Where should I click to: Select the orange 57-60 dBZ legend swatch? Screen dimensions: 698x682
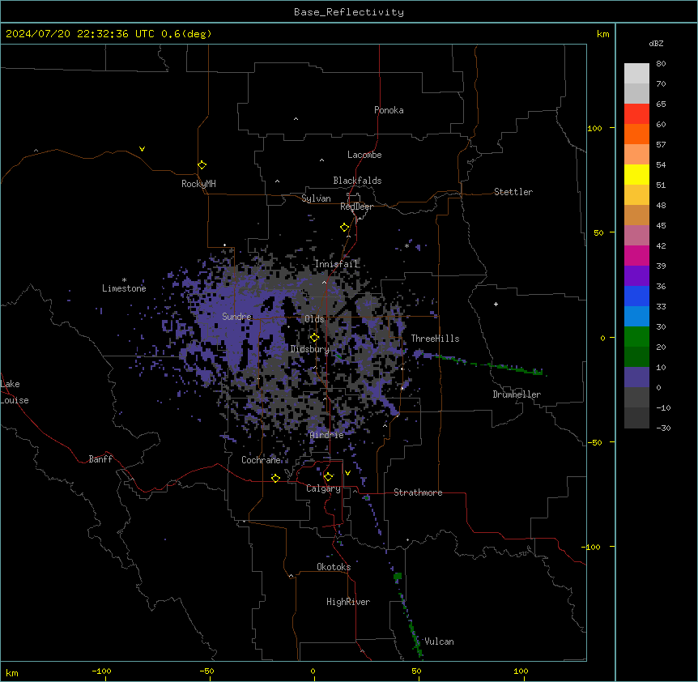tap(636, 134)
